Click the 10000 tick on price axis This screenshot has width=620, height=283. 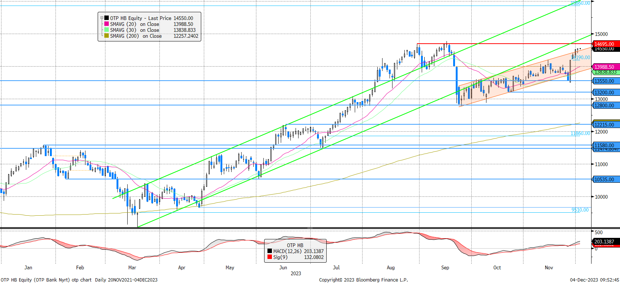601,197
